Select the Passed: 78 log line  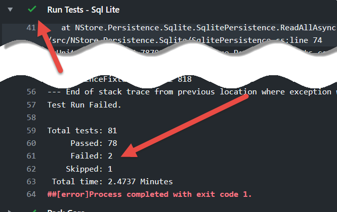pyautogui.click(x=94, y=143)
